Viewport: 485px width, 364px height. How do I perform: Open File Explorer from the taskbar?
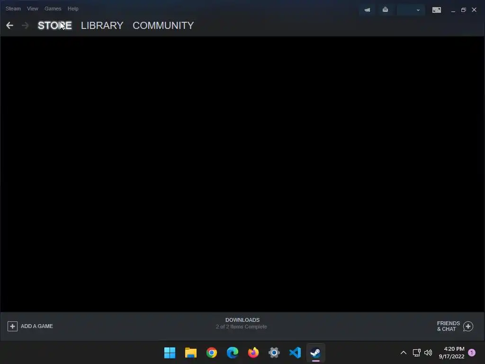pyautogui.click(x=191, y=353)
